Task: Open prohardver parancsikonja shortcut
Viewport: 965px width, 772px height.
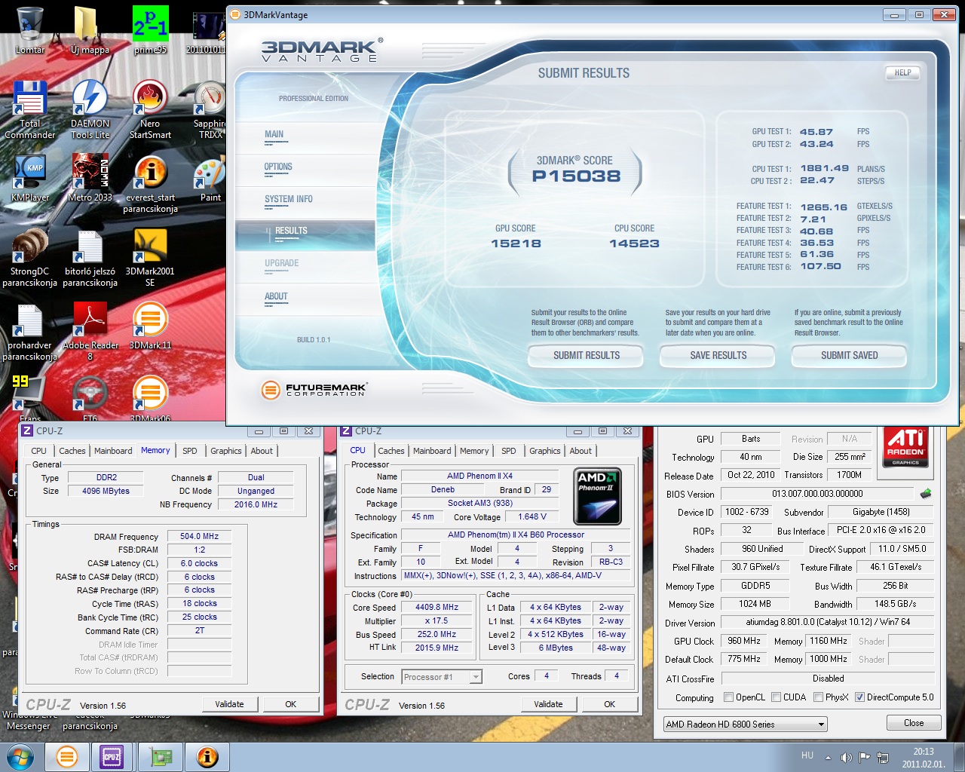Action: 30,332
